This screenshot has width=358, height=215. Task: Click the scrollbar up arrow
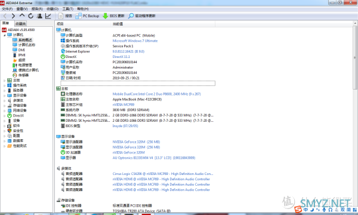point(355,23)
